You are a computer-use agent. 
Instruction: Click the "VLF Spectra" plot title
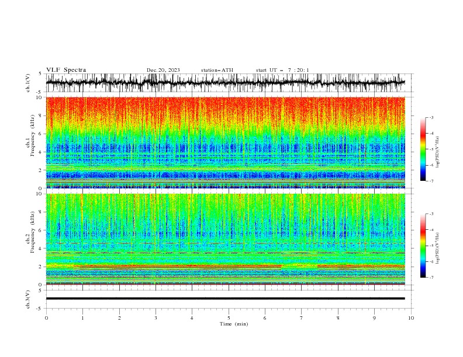coord(66,70)
